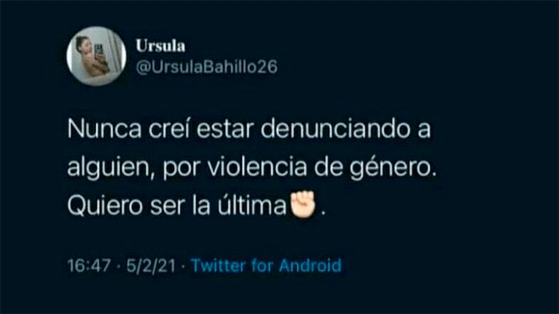Click the raised fist emoji

(x=303, y=204)
